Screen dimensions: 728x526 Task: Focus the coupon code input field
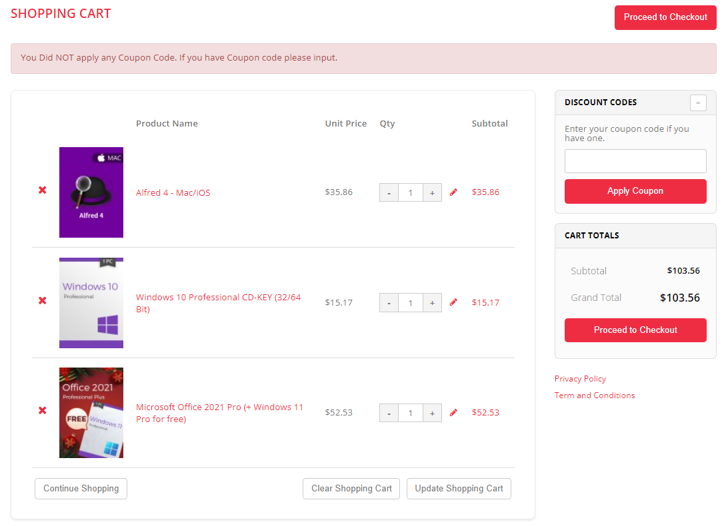[635, 161]
